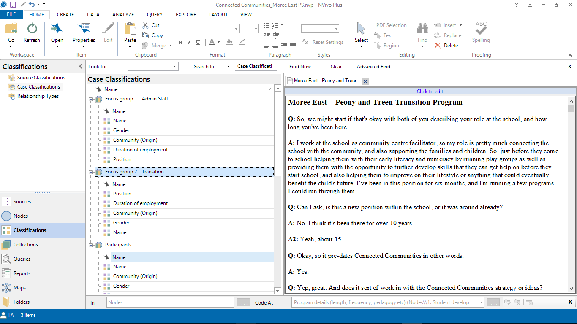The width and height of the screenshot is (577, 324).
Task: Select Relationship Types in the tree
Action: (38, 96)
